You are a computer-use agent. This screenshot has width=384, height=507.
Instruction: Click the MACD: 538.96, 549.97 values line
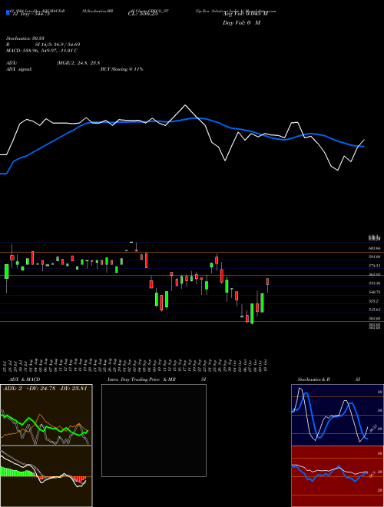41,51
